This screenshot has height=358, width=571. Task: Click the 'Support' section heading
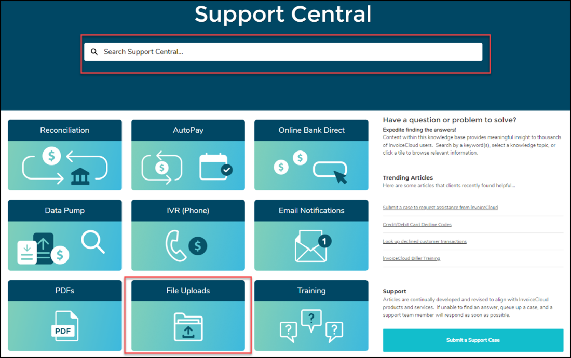click(x=395, y=291)
